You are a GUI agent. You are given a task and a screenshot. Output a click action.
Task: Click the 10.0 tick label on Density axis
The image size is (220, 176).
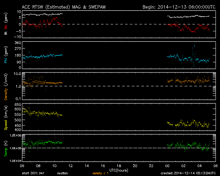[x=17, y=74]
